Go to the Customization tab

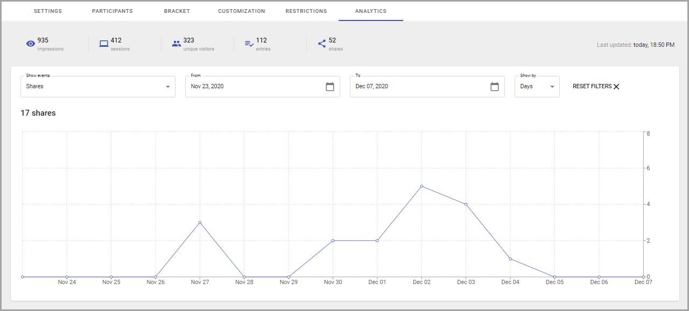(242, 11)
